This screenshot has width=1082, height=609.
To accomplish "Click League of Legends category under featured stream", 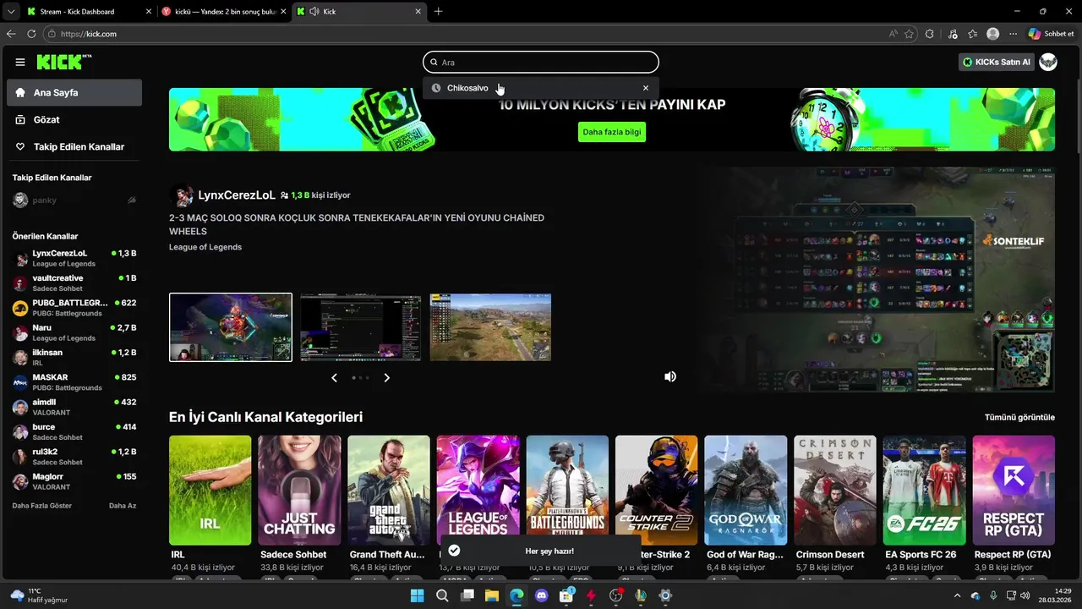I will pyautogui.click(x=205, y=247).
